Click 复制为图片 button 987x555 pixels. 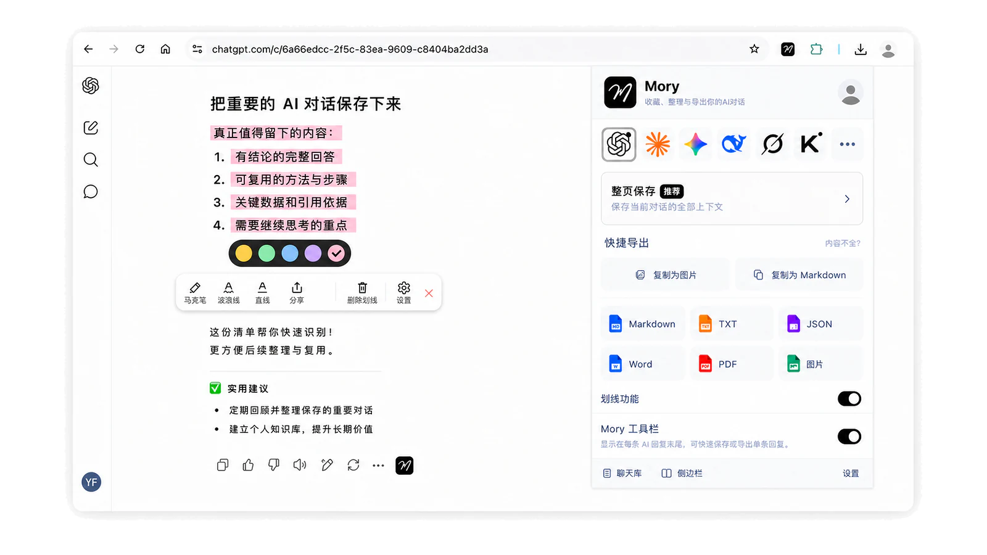666,275
